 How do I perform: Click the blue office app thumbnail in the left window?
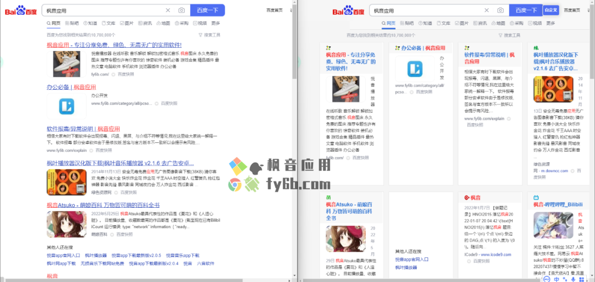[x=67, y=106]
